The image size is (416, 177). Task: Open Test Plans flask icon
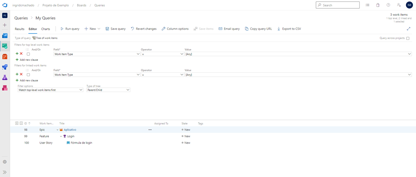click(5, 78)
